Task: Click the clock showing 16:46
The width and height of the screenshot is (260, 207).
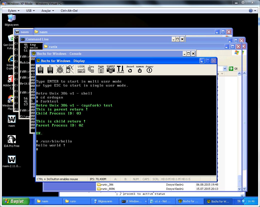Action: (x=251, y=201)
